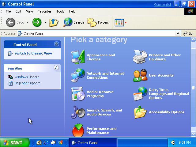Open User Accounts icon
Viewport: 196px width, 147px height.
(x=140, y=75)
